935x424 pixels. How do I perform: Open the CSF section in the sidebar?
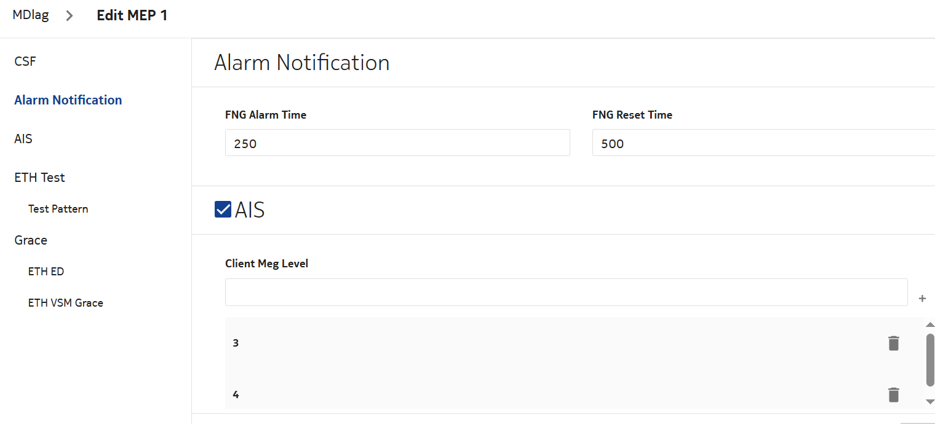(25, 61)
